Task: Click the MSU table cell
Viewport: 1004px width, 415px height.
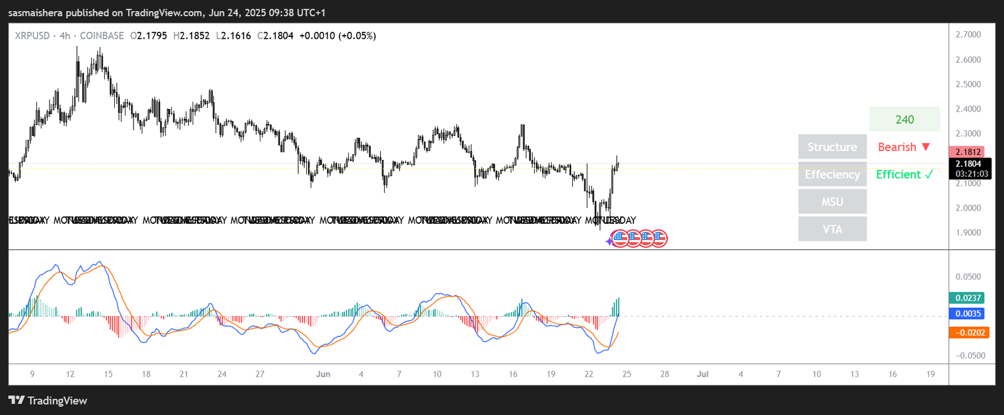Action: pyautogui.click(x=832, y=202)
